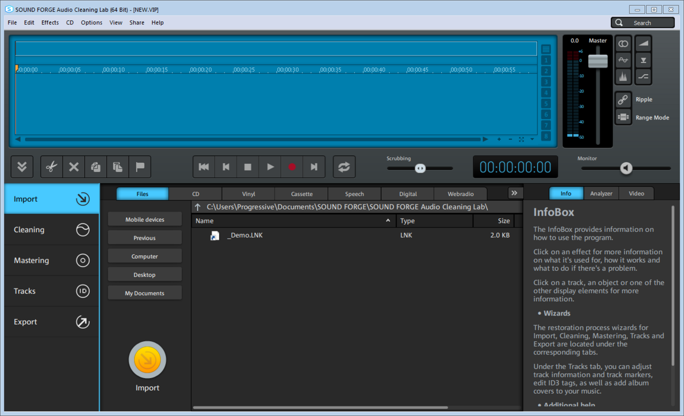Switch to the Analyzer tab
Image resolution: width=684 pixels, height=416 pixels.
(601, 193)
